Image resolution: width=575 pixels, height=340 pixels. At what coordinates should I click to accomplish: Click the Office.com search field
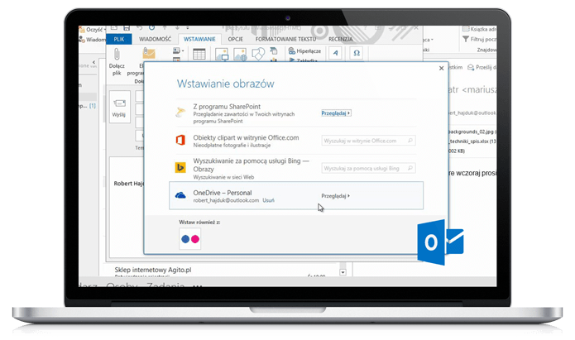pyautogui.click(x=367, y=141)
